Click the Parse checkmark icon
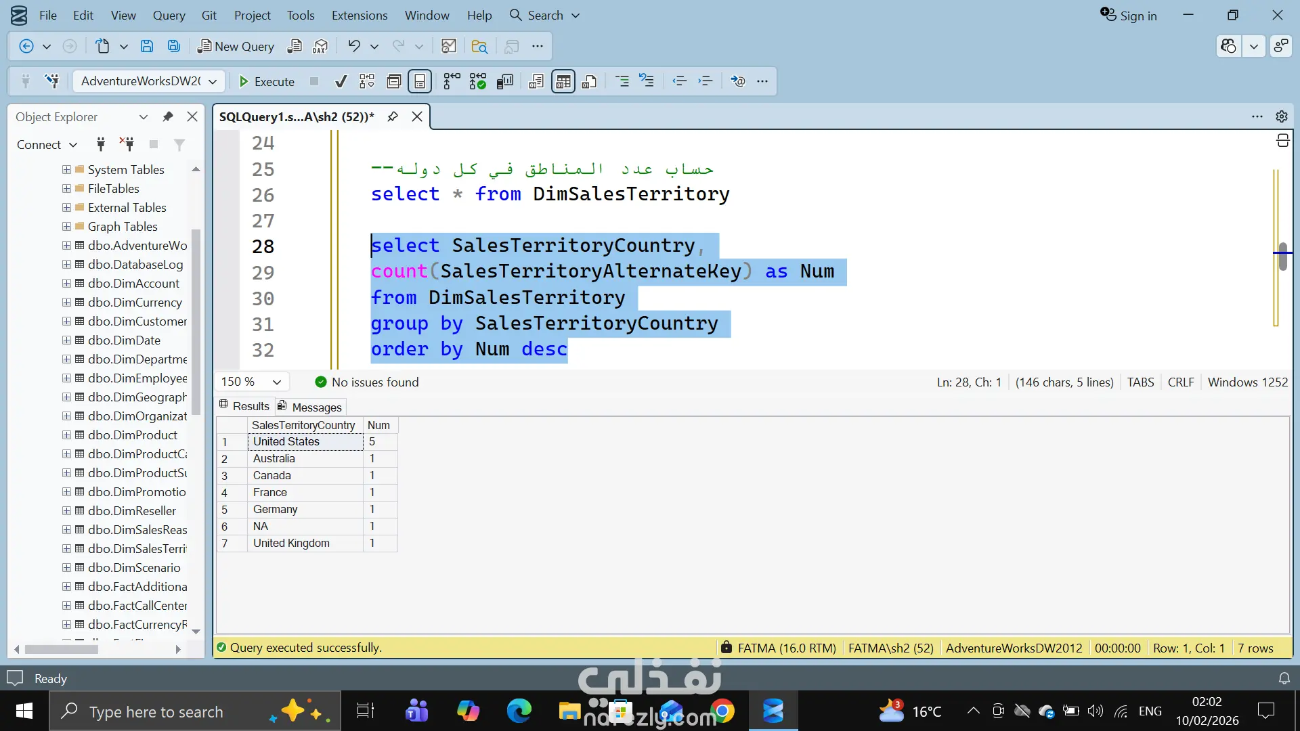1300x731 pixels. coord(341,81)
